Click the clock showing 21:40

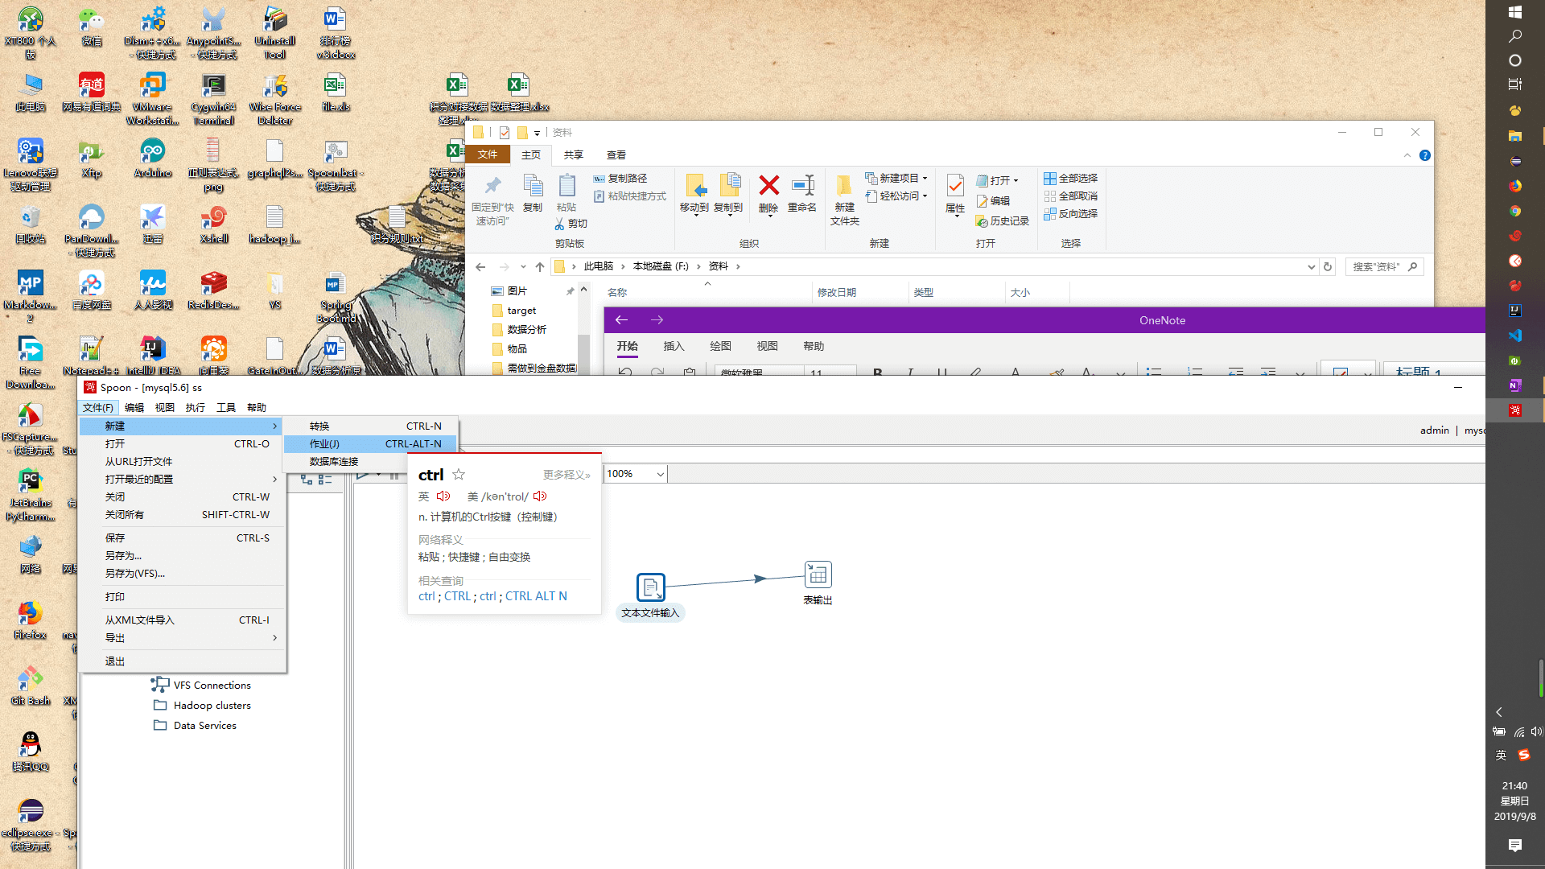tap(1514, 786)
